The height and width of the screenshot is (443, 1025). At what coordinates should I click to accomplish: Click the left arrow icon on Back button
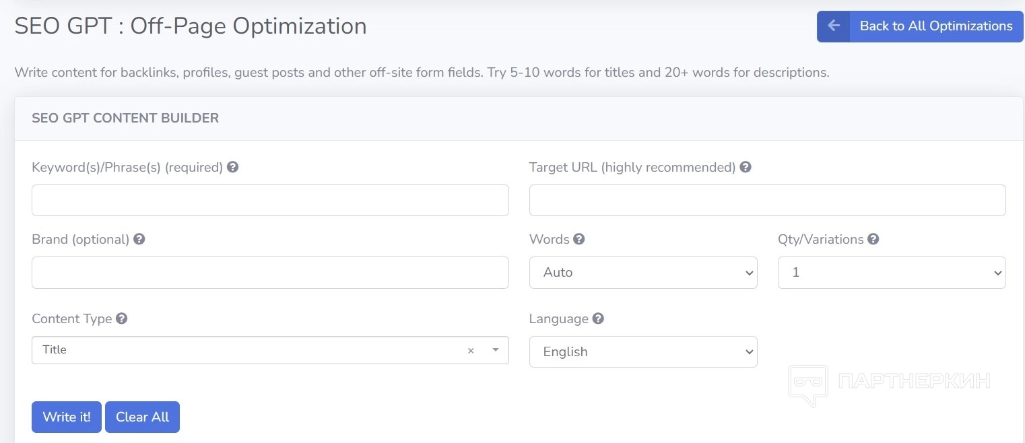[834, 26]
